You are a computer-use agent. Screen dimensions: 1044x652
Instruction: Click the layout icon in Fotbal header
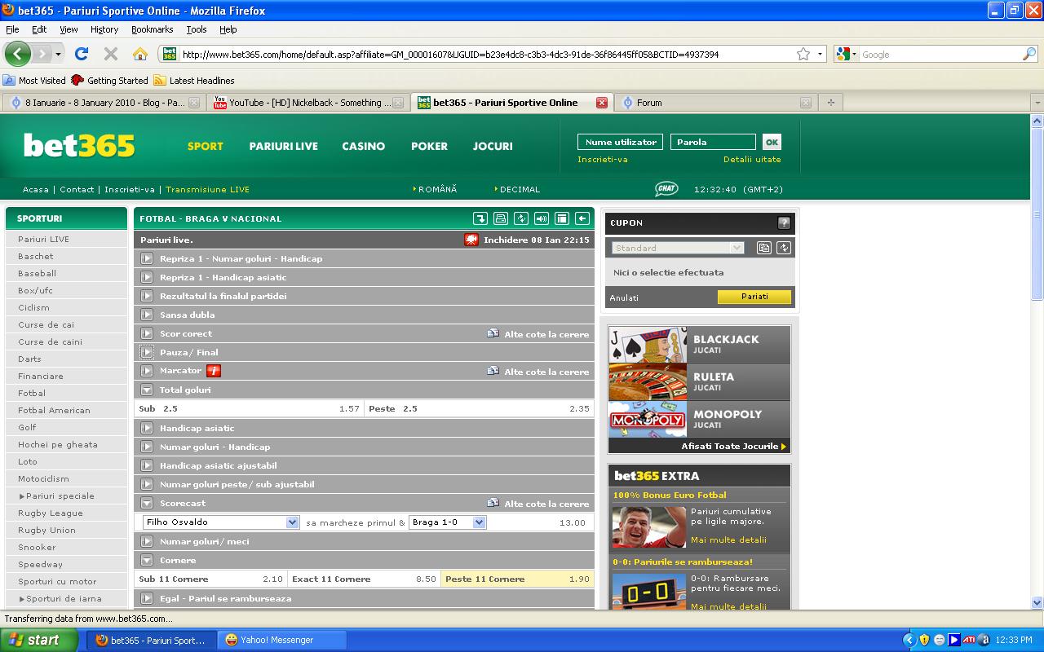coord(562,218)
